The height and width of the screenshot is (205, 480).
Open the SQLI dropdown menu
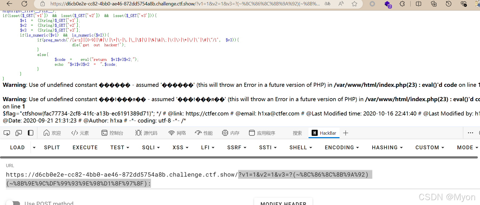(x=151, y=147)
